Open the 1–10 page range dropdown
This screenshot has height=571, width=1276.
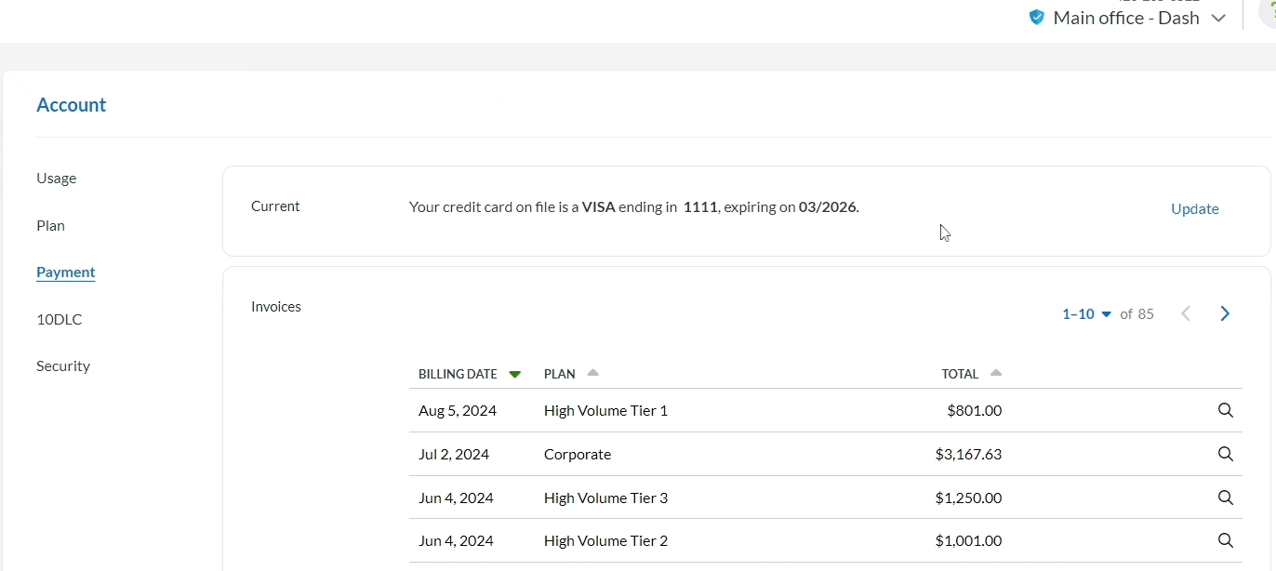pos(1086,314)
